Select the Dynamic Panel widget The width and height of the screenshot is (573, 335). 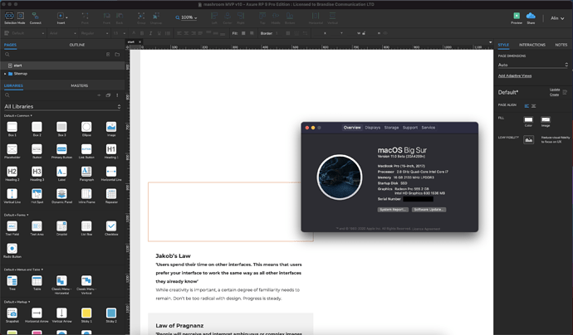point(61,194)
